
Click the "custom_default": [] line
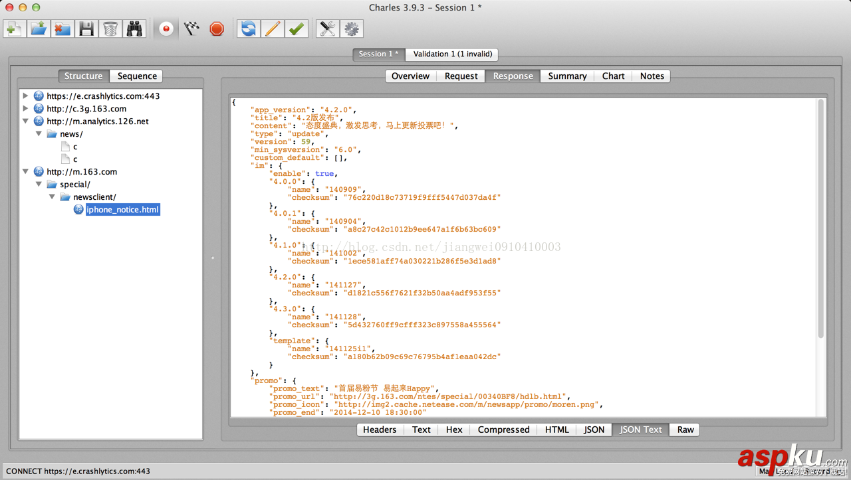299,158
